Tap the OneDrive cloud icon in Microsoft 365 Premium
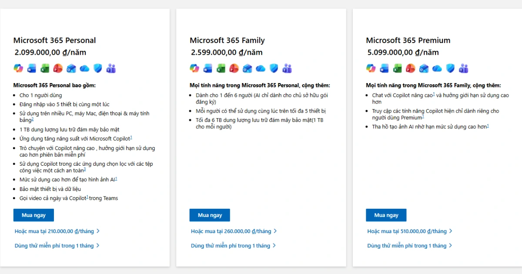Screen dimensions: 522x274 pyautogui.click(x=438, y=68)
